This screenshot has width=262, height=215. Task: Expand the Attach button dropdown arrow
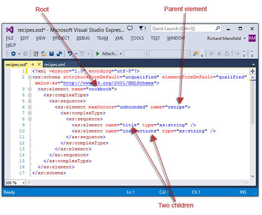[121, 54]
